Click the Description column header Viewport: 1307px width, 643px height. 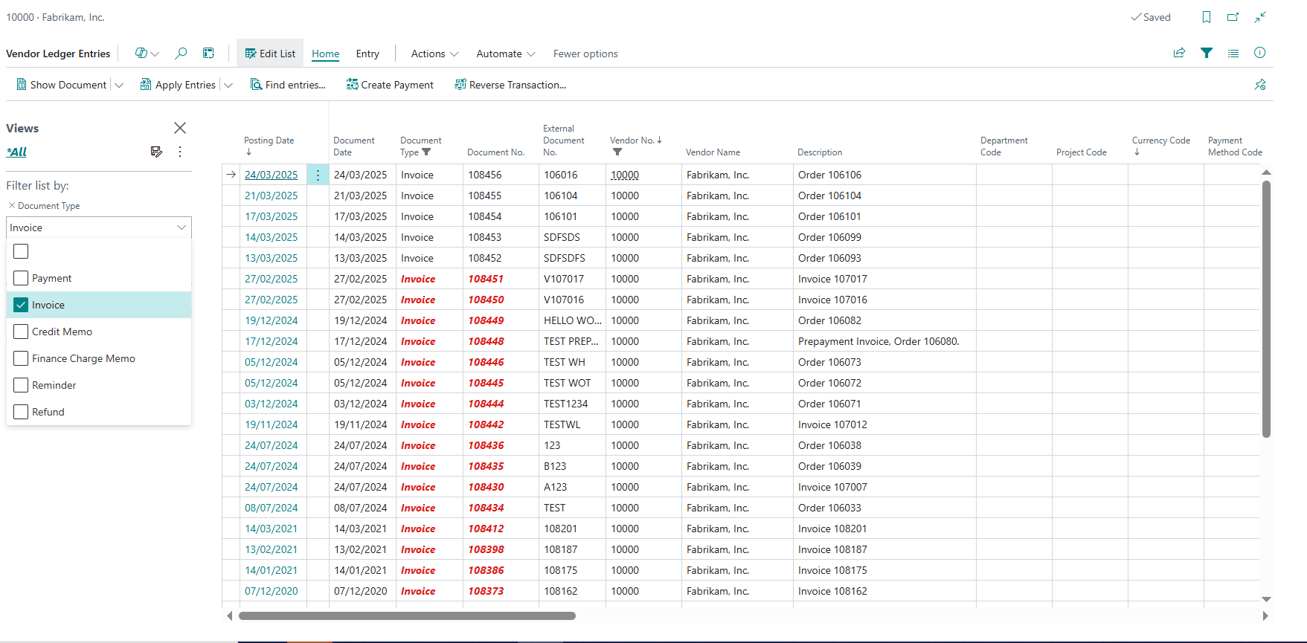point(820,152)
